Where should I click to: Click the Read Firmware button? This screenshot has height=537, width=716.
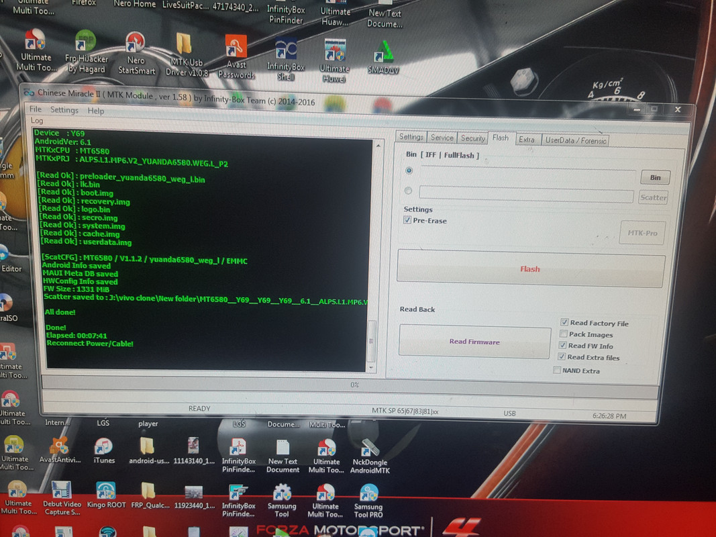[x=474, y=341]
